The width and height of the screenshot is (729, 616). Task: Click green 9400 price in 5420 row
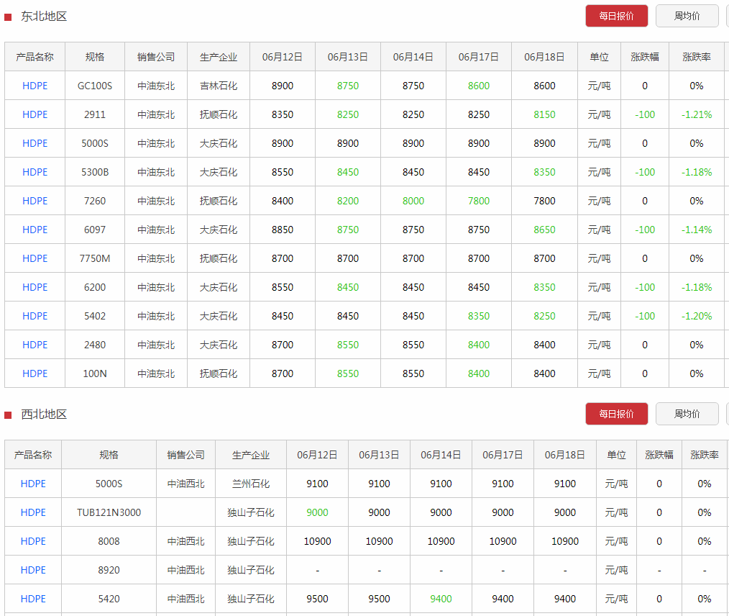click(441, 599)
